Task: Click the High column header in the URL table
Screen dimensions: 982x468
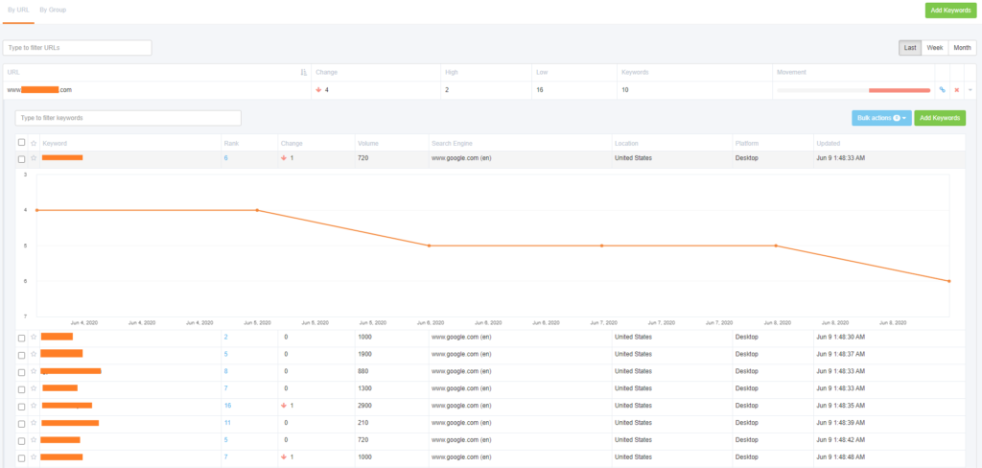Action: coord(450,73)
